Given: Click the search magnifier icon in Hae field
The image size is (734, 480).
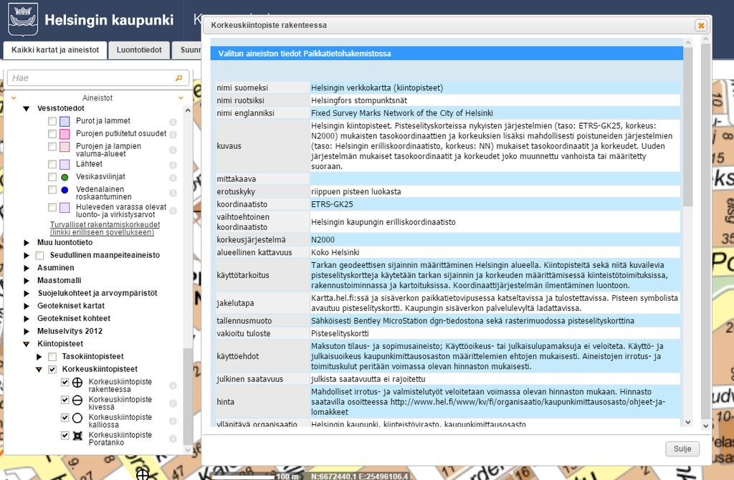Looking at the screenshot, I should tap(178, 78).
